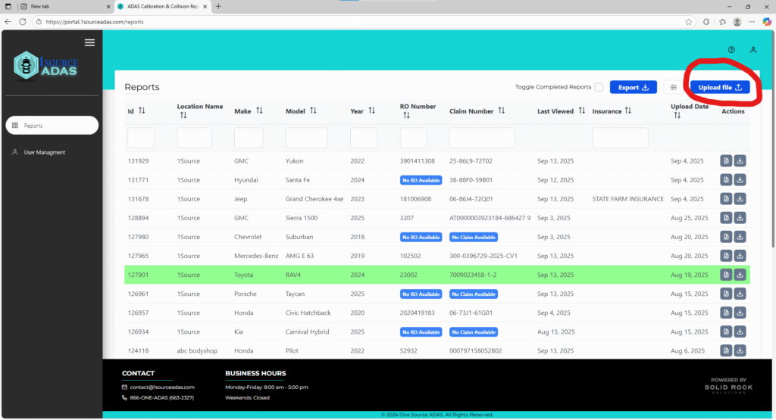Download the GMC Sierra 1500 report
Viewport: 776px width, 420px height.
pos(740,218)
